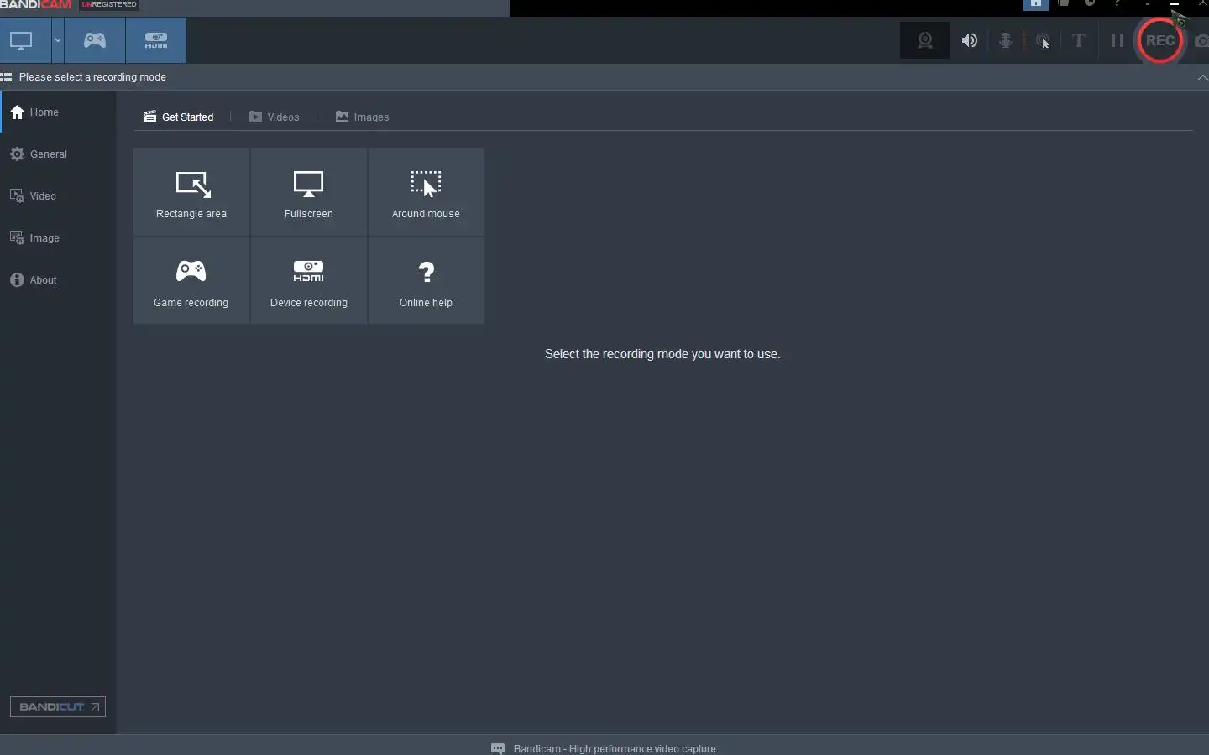Screen dimensions: 1209x755
Task: Click 'Please select a recording mode' text
Action: 92,77
